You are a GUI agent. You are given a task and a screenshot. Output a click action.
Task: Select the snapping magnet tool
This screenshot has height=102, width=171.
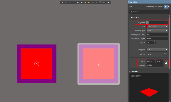pyautogui.click(x=66, y=2)
